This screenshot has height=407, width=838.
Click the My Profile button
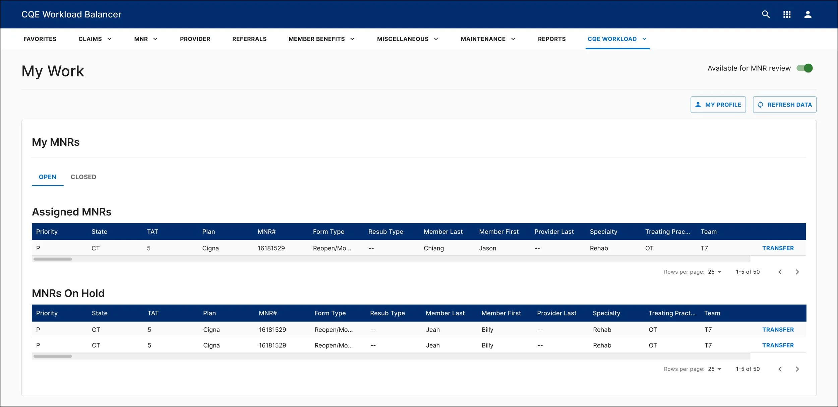coord(718,105)
